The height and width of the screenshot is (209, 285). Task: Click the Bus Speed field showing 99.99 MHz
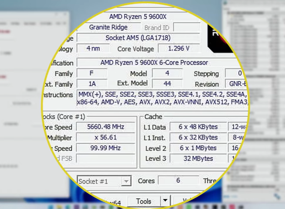pos(105,148)
